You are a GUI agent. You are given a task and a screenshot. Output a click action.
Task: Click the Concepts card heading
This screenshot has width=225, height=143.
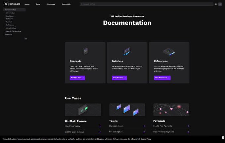coord(76,61)
